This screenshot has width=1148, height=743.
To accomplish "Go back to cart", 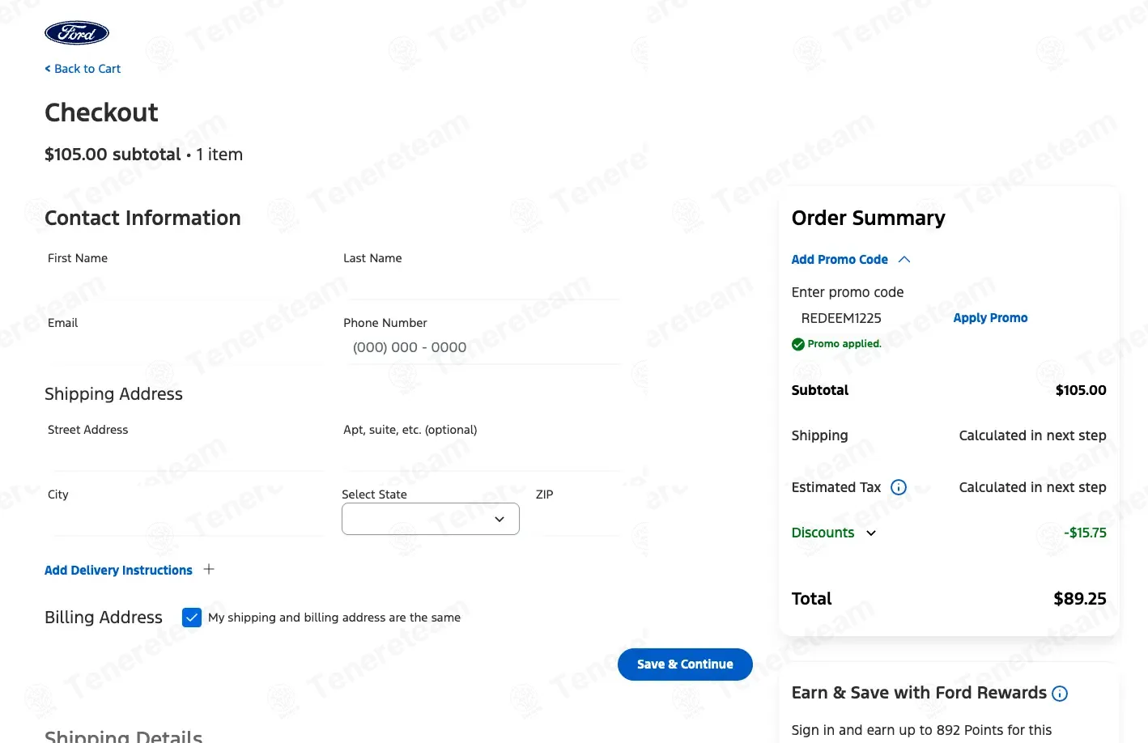I will click(83, 69).
